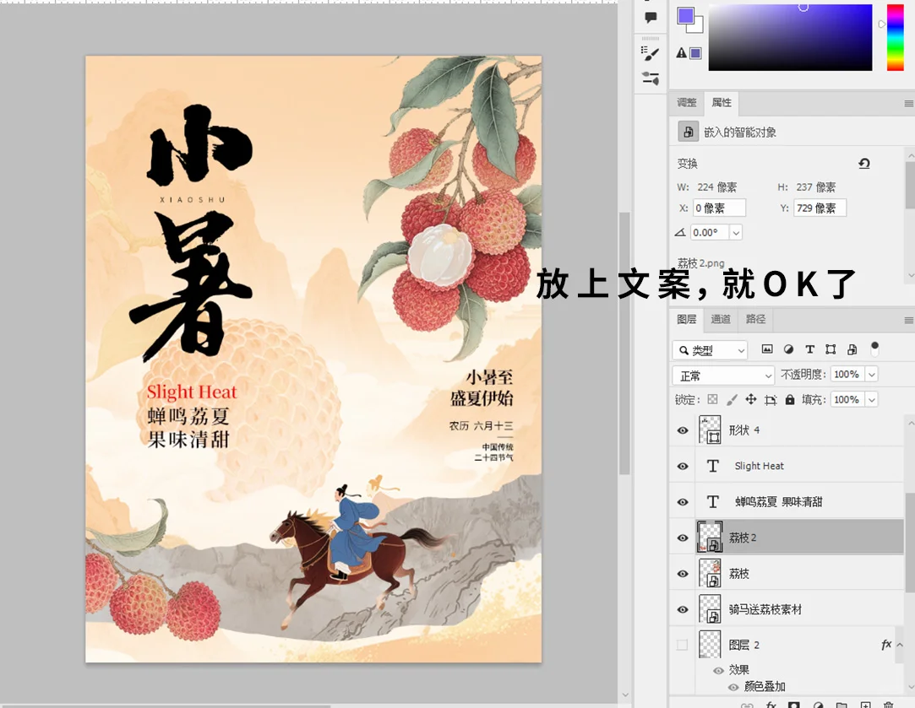Screen dimensions: 915x708
Task: Lock layer position move icon
Action: point(751,399)
